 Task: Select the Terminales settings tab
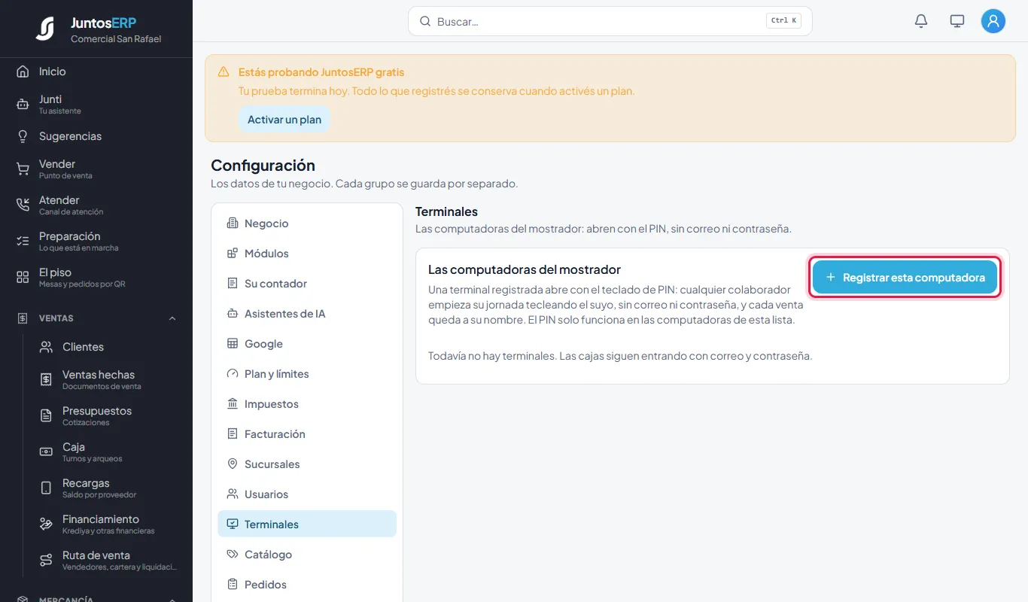[x=307, y=524]
